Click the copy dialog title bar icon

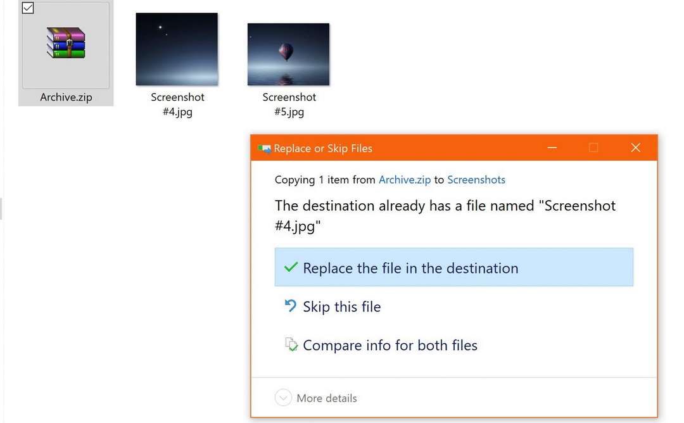[x=264, y=149]
